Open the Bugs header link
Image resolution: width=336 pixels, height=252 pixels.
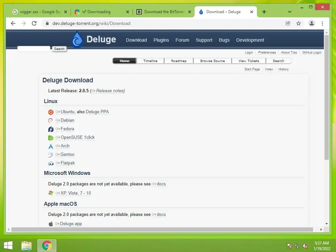[x=224, y=40]
